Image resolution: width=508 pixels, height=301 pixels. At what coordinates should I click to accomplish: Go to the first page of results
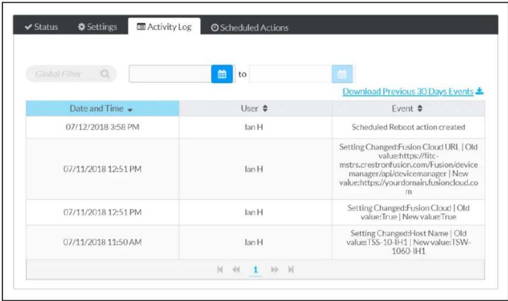point(220,270)
